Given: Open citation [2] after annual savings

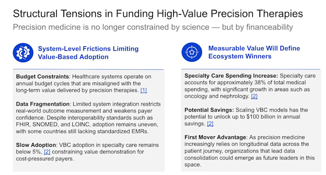Looking at the screenshot, I should 210,124.
